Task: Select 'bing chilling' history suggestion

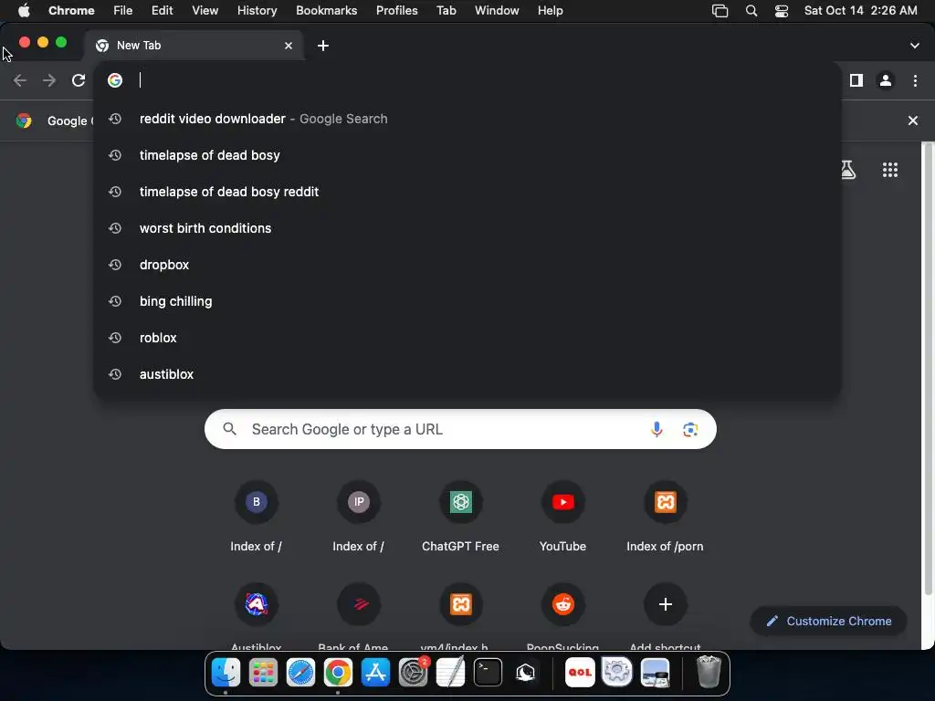Action: coord(467,301)
